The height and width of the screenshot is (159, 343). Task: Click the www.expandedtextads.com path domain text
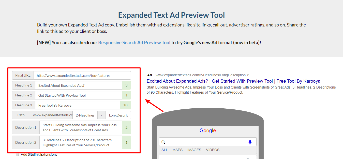51,115
